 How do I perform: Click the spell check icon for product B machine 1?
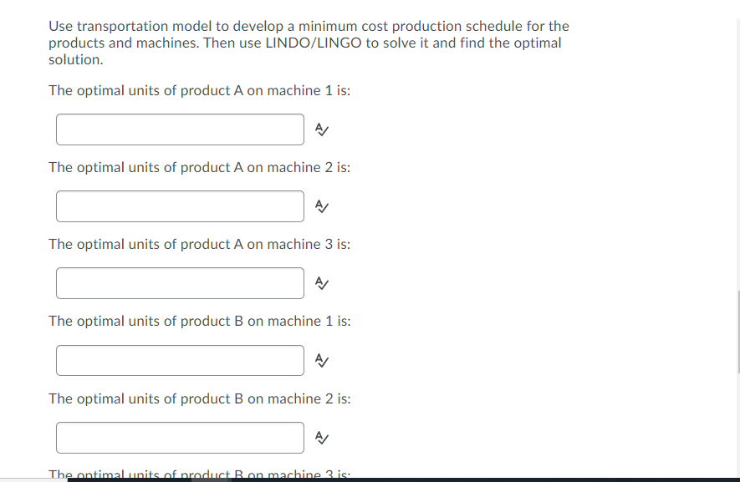click(320, 360)
